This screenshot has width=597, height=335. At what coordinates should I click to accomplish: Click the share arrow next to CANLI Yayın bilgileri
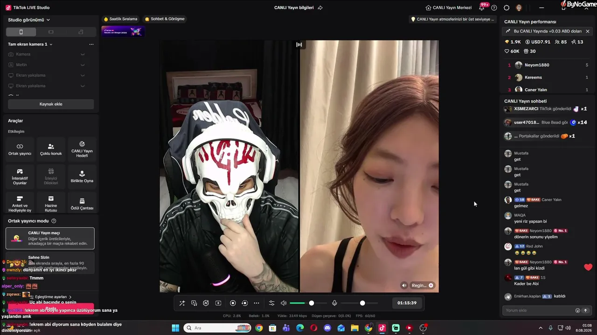(x=320, y=7)
